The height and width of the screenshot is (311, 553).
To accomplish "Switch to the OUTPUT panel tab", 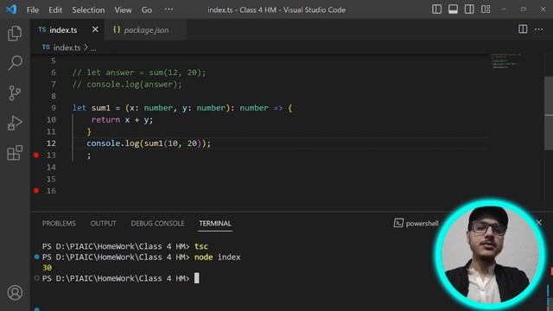I will click(x=103, y=224).
